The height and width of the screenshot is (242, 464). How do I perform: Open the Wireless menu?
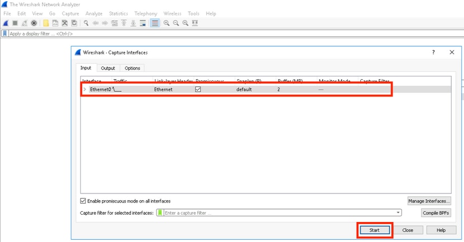tap(172, 13)
